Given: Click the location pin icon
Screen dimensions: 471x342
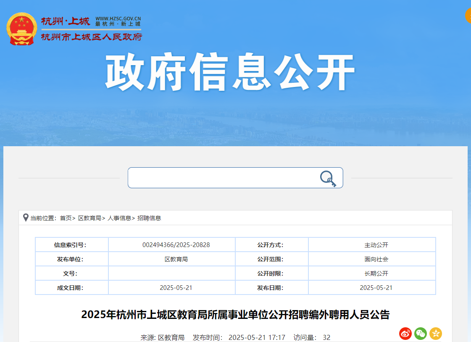Looking at the screenshot, I should pos(26,218).
